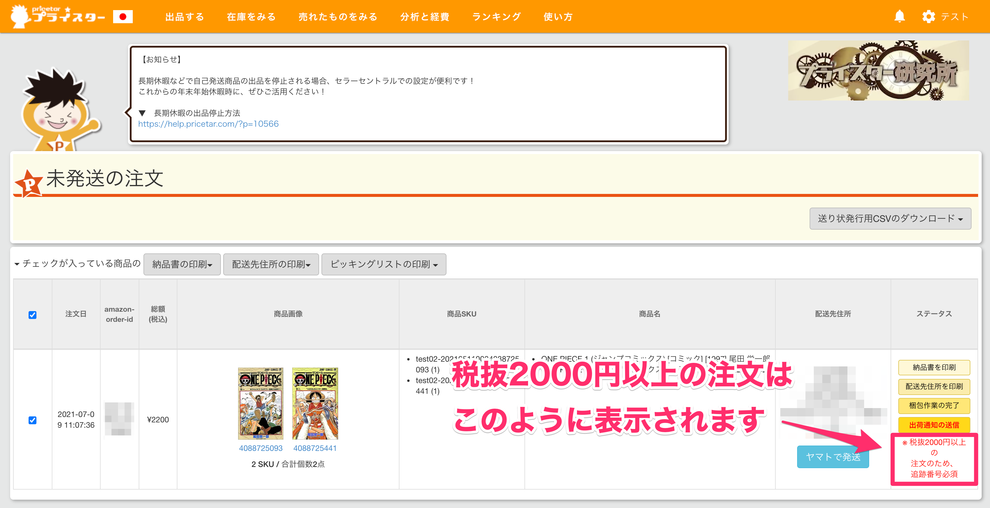Image resolution: width=990 pixels, height=508 pixels.
Task: Click the amazon-order-id column header
Action: [x=119, y=314]
